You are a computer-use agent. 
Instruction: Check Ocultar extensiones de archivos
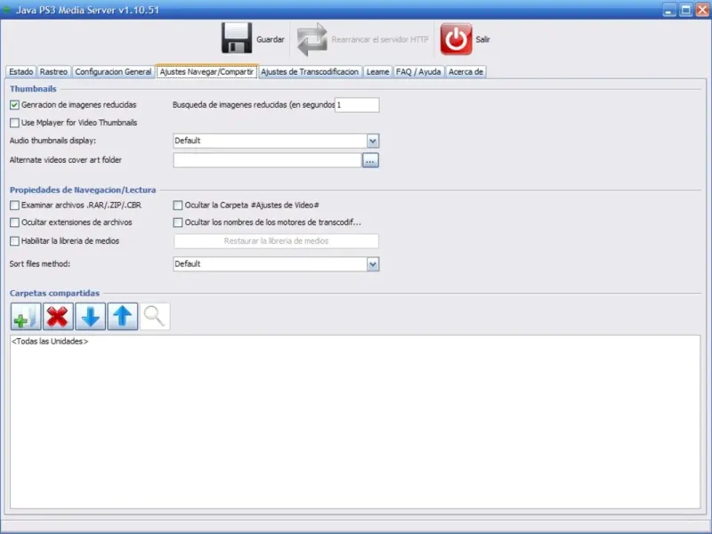(14, 222)
